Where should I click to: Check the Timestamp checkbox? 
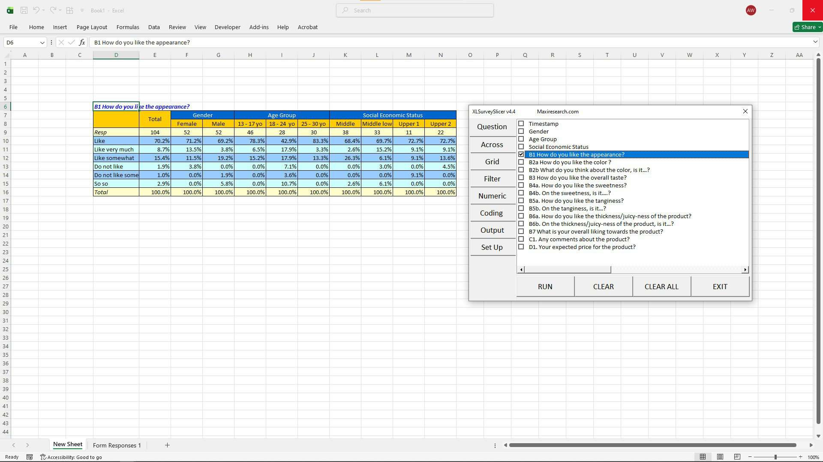click(x=521, y=124)
